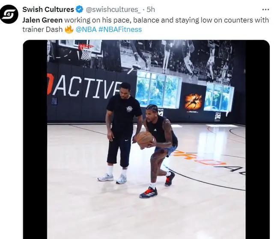Click the Swish Cultures display name
Screen dimensions: 274x239
click(x=48, y=9)
